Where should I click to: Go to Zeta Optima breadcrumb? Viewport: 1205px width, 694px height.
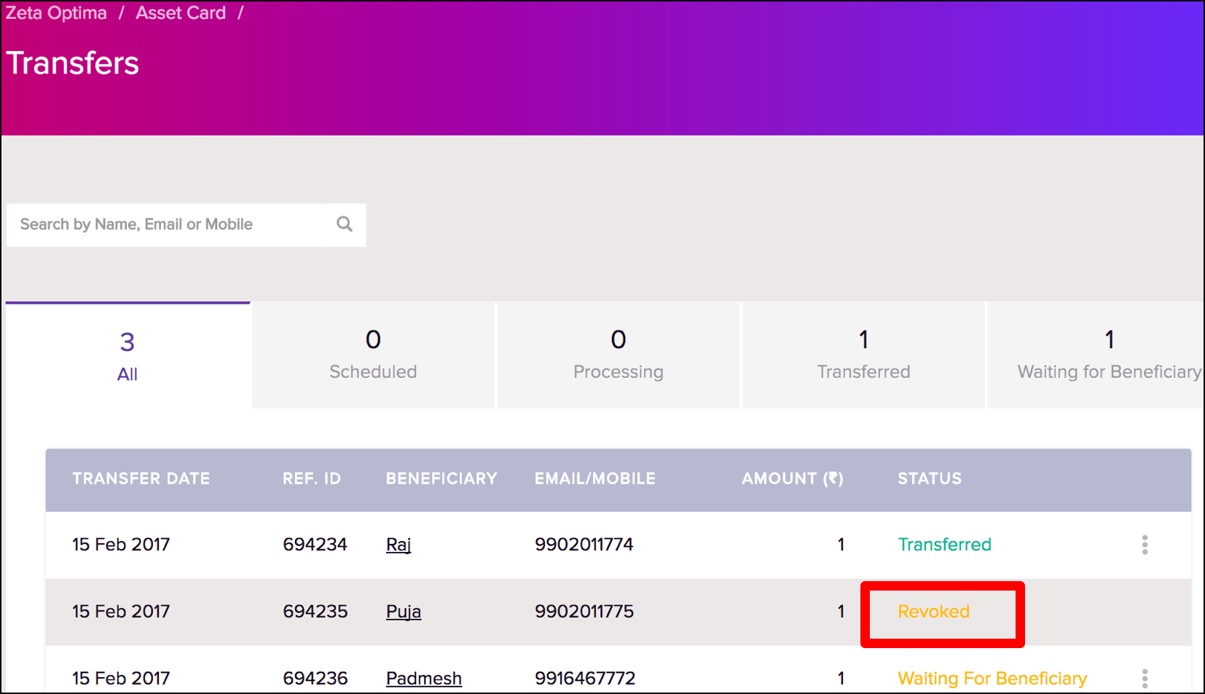click(x=56, y=13)
